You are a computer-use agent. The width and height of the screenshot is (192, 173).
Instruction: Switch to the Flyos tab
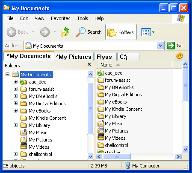[105, 57]
